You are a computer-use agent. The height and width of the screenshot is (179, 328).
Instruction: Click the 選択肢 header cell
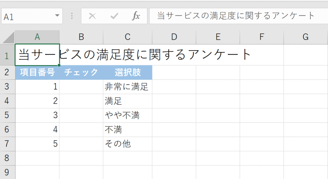pos(127,72)
